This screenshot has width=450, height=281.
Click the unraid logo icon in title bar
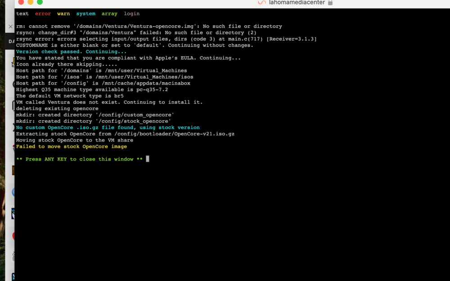(262, 2)
